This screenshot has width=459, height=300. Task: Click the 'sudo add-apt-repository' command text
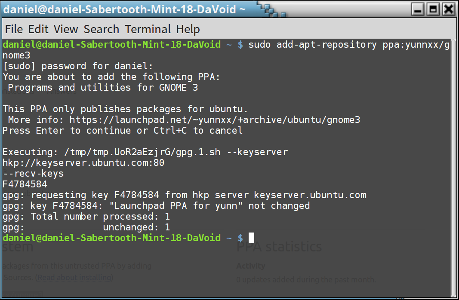[x=312, y=45]
